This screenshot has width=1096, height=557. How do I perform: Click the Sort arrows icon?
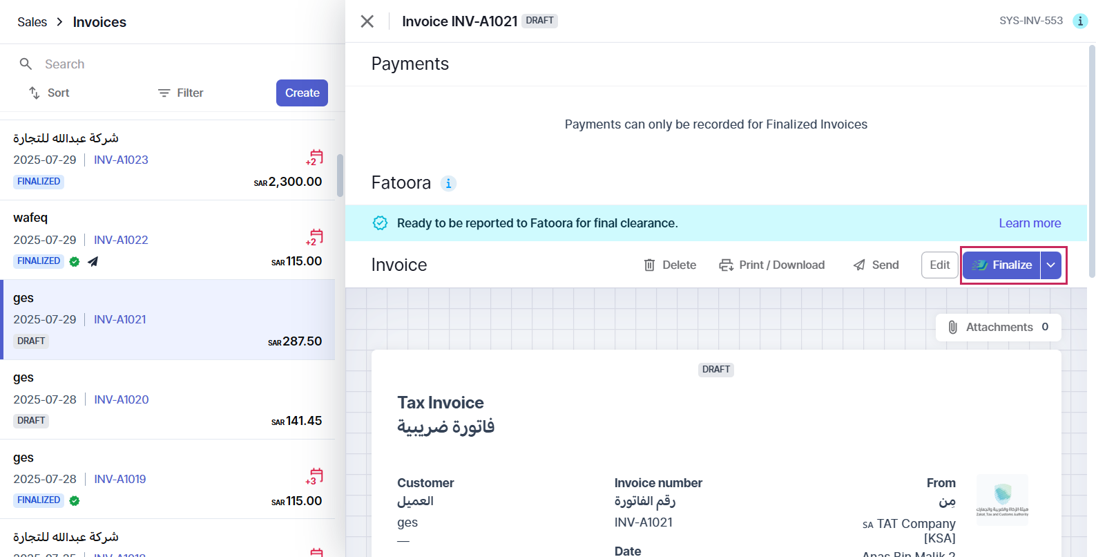point(34,93)
